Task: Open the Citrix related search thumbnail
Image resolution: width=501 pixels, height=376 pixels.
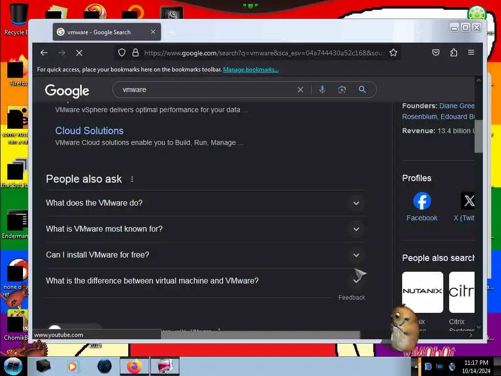Action: click(462, 292)
